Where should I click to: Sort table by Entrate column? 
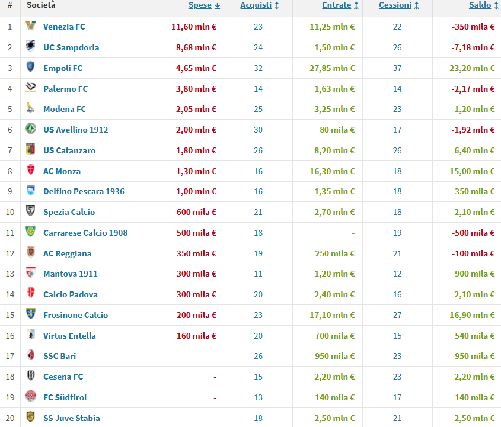[340, 5]
